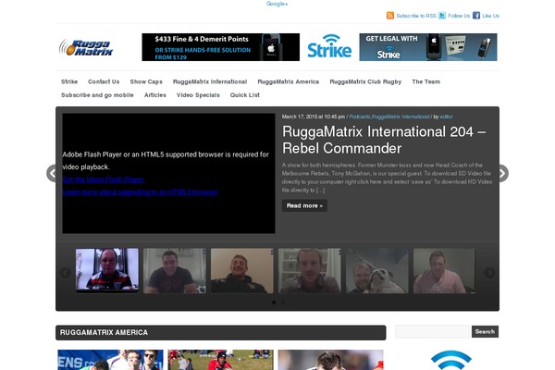The width and height of the screenshot is (555, 370).
Task: Open RuggaMatrix International menu
Action: [210, 81]
